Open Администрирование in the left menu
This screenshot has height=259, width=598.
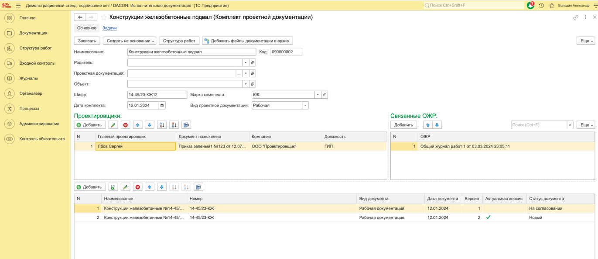(39, 124)
